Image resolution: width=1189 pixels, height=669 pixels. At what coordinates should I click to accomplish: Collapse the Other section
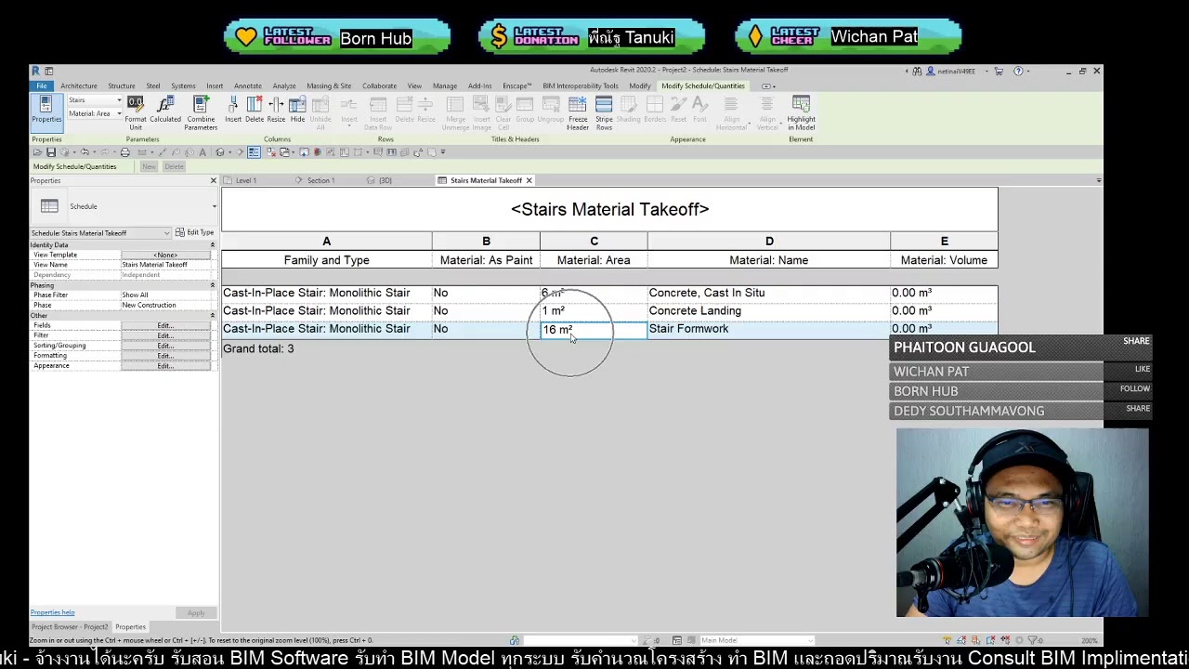213,316
